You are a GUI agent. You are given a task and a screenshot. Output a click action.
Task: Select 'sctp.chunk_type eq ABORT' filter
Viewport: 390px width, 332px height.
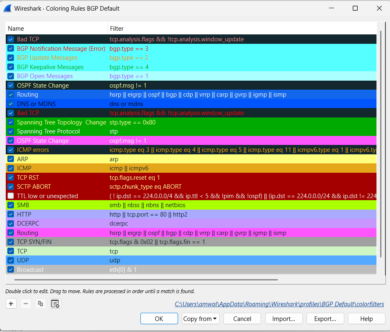(x=146, y=187)
